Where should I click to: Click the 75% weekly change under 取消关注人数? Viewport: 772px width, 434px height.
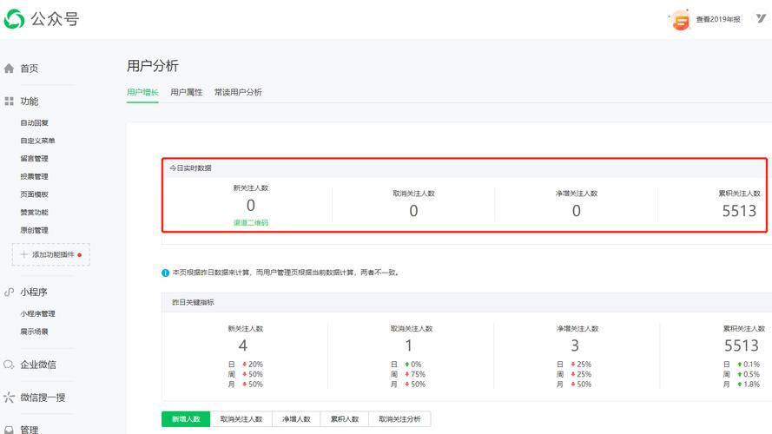[x=418, y=374]
